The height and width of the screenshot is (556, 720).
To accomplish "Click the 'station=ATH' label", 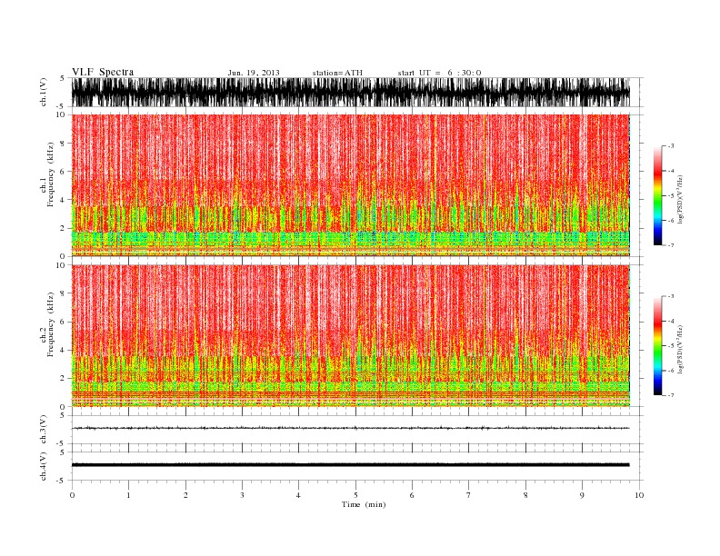I will click(337, 73).
